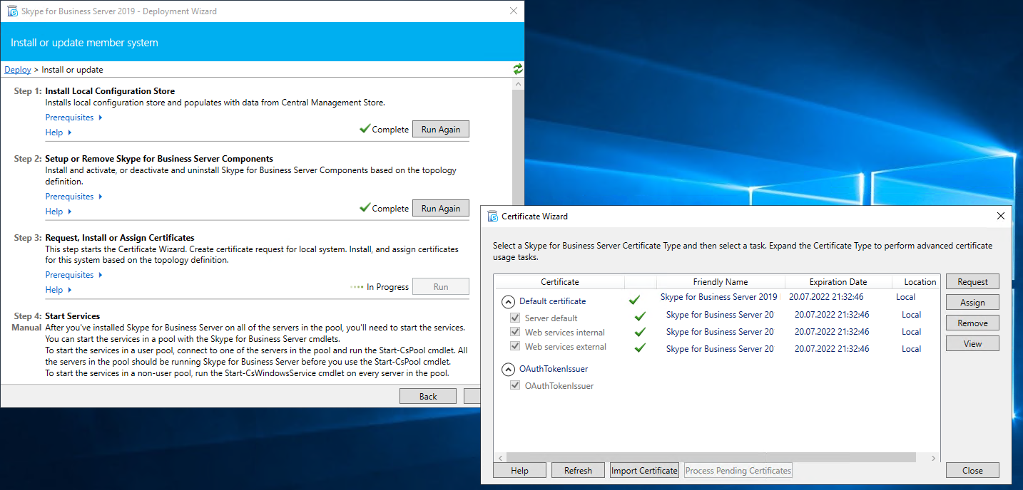The height and width of the screenshot is (490, 1023).
Task: Click the Friendly Name column header
Action: [x=720, y=282]
